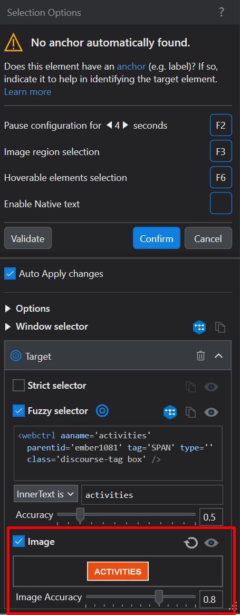Uncheck Auto Apply changes checkbox
The image size is (240, 615).
click(10, 273)
